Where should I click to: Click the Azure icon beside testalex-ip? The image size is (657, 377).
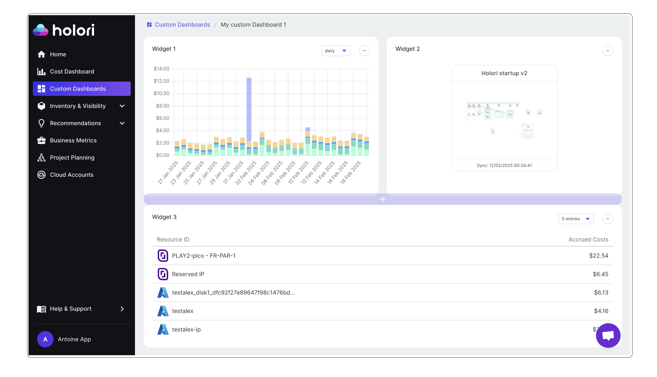163,329
